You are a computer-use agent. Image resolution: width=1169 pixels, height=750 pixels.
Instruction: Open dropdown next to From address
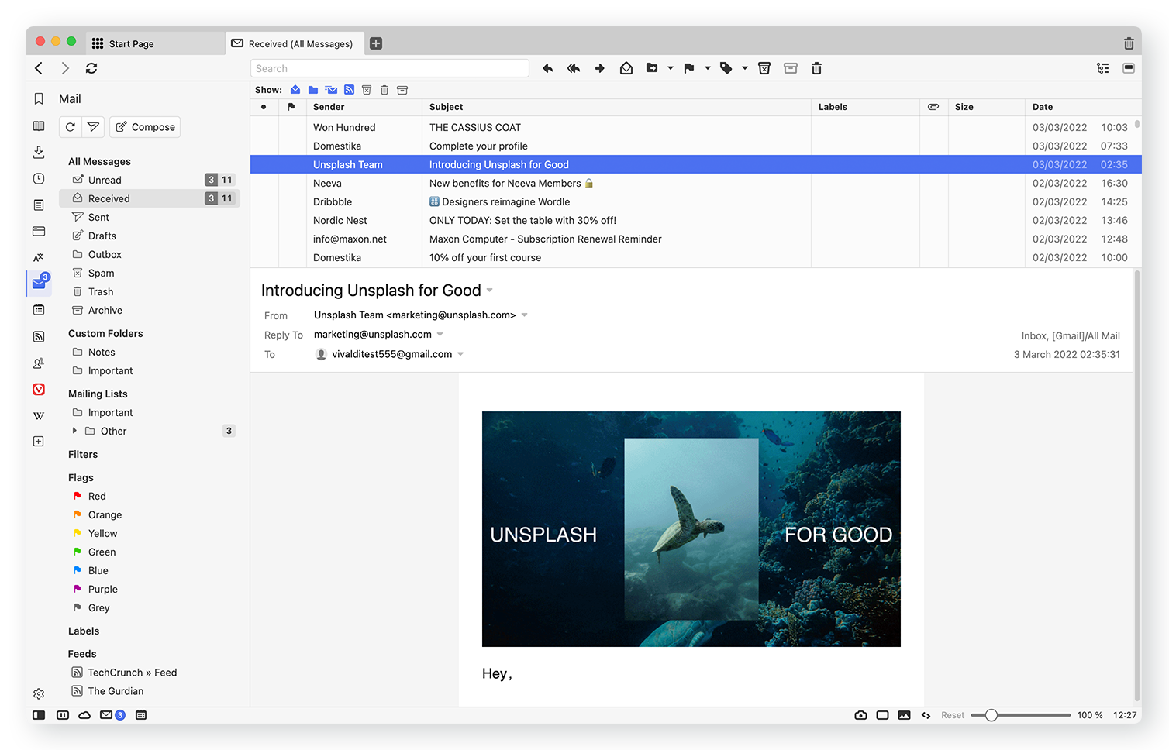(x=525, y=315)
